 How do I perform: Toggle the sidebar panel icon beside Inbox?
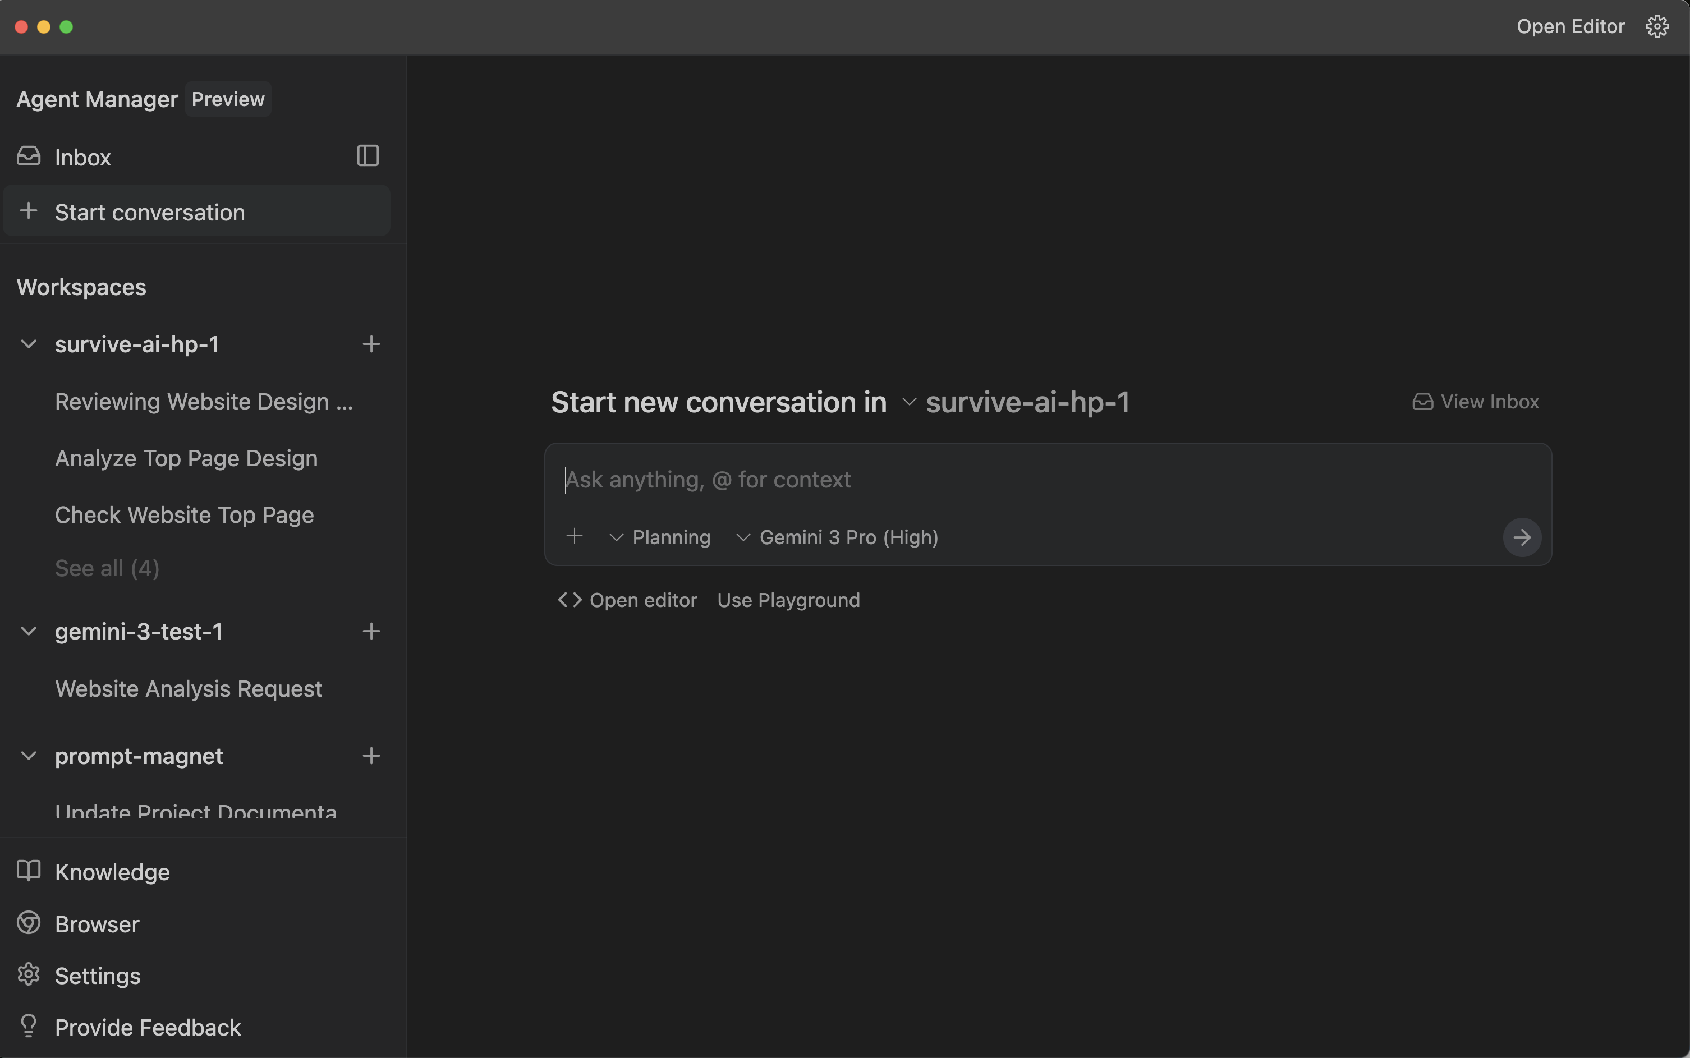368,155
